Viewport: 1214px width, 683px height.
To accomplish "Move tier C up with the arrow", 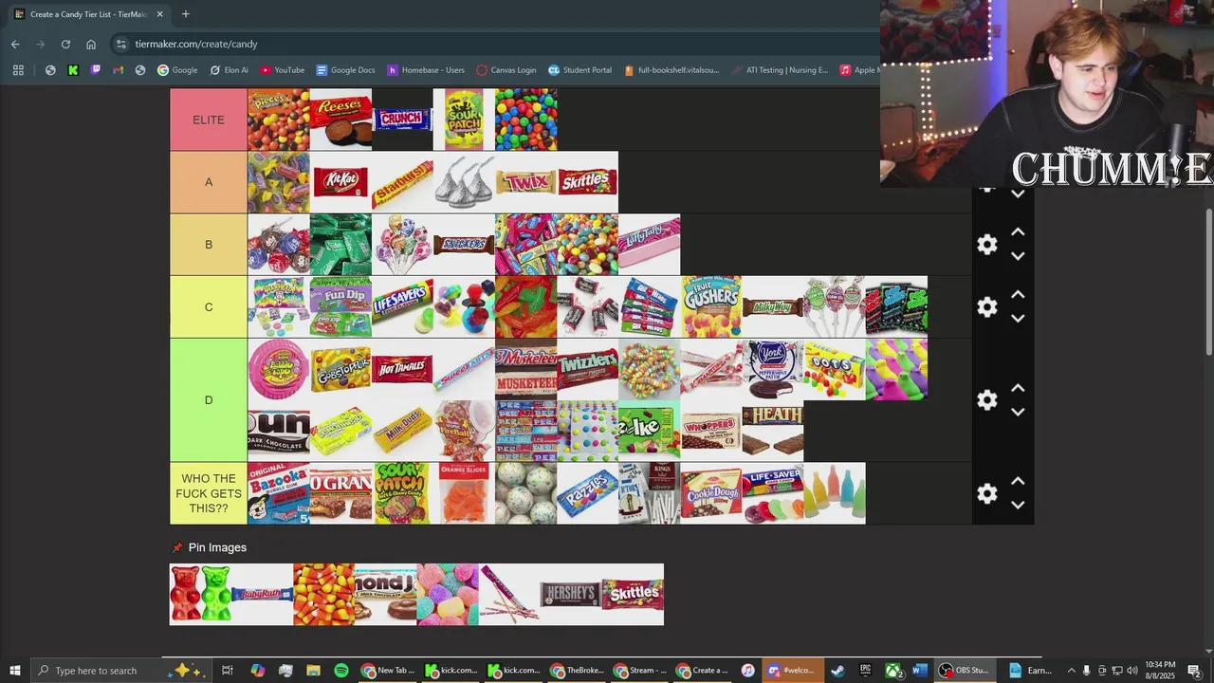I will (1018, 295).
